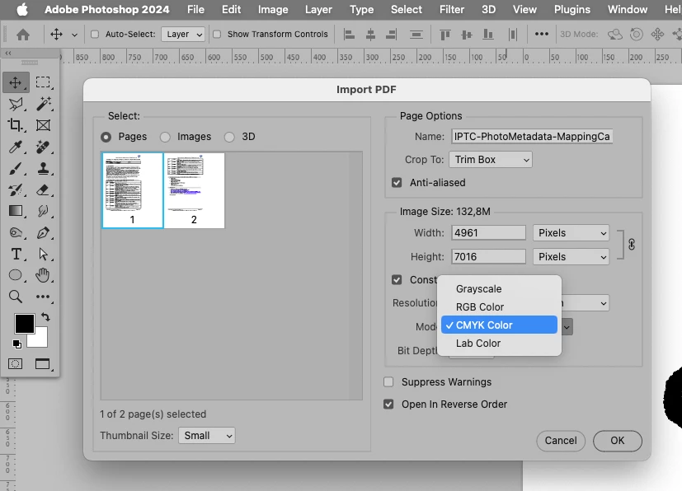Uncheck Open In Reverse Order
Viewport: 682px width, 491px height.
[x=388, y=404]
